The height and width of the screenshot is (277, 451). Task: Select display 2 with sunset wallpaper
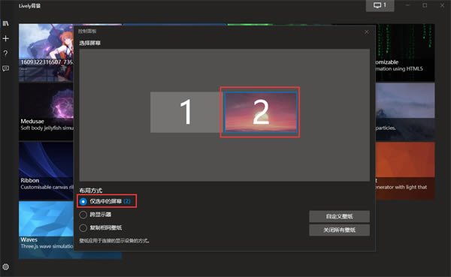261,112
